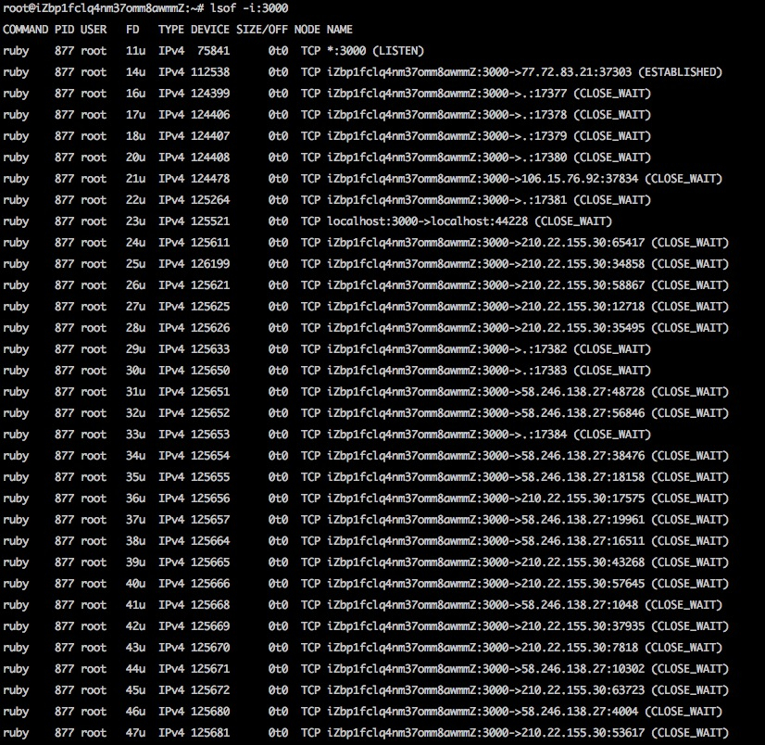Click device number 125264
The height and width of the screenshot is (745, 765).
210,200
